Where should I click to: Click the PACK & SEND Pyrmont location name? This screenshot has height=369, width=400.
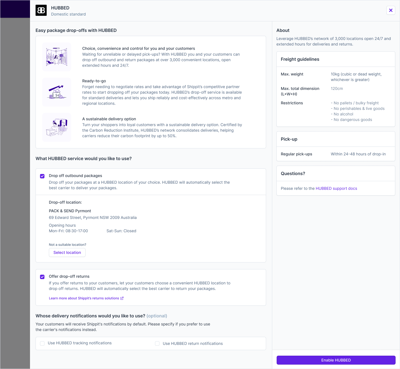click(x=70, y=211)
